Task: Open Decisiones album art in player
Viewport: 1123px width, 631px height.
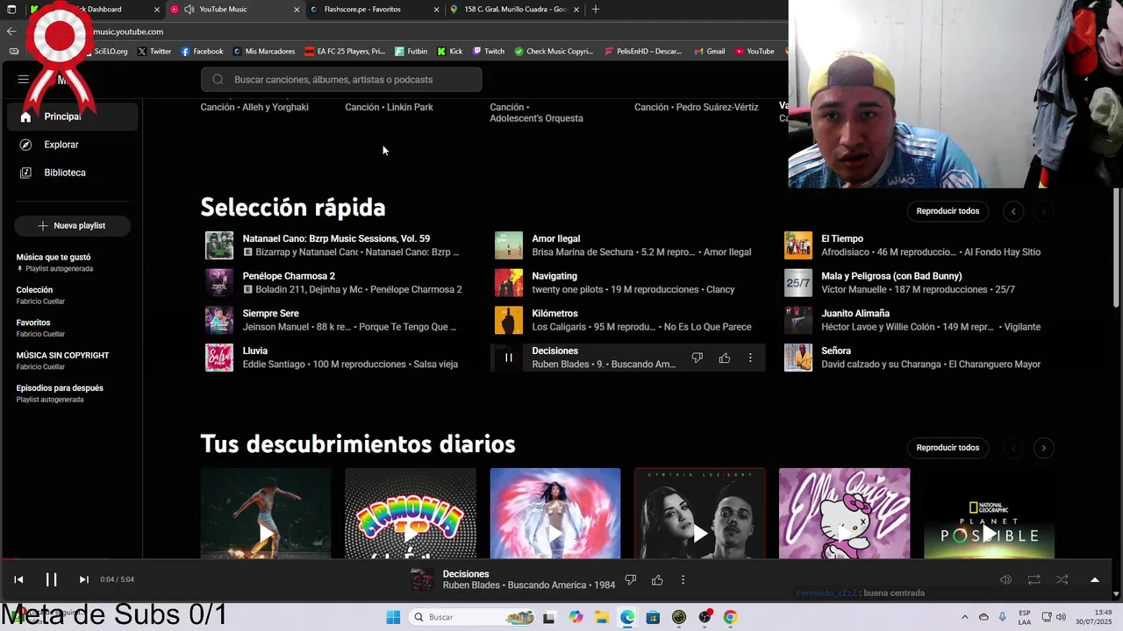Action: pyautogui.click(x=423, y=579)
